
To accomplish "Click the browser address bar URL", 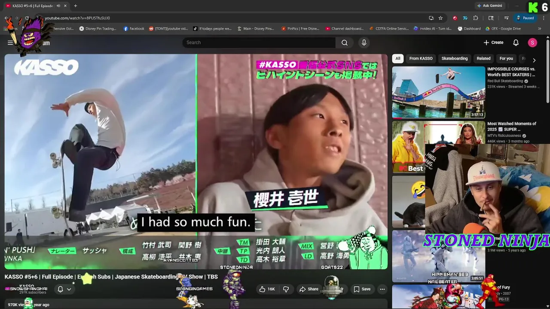I will [77, 18].
